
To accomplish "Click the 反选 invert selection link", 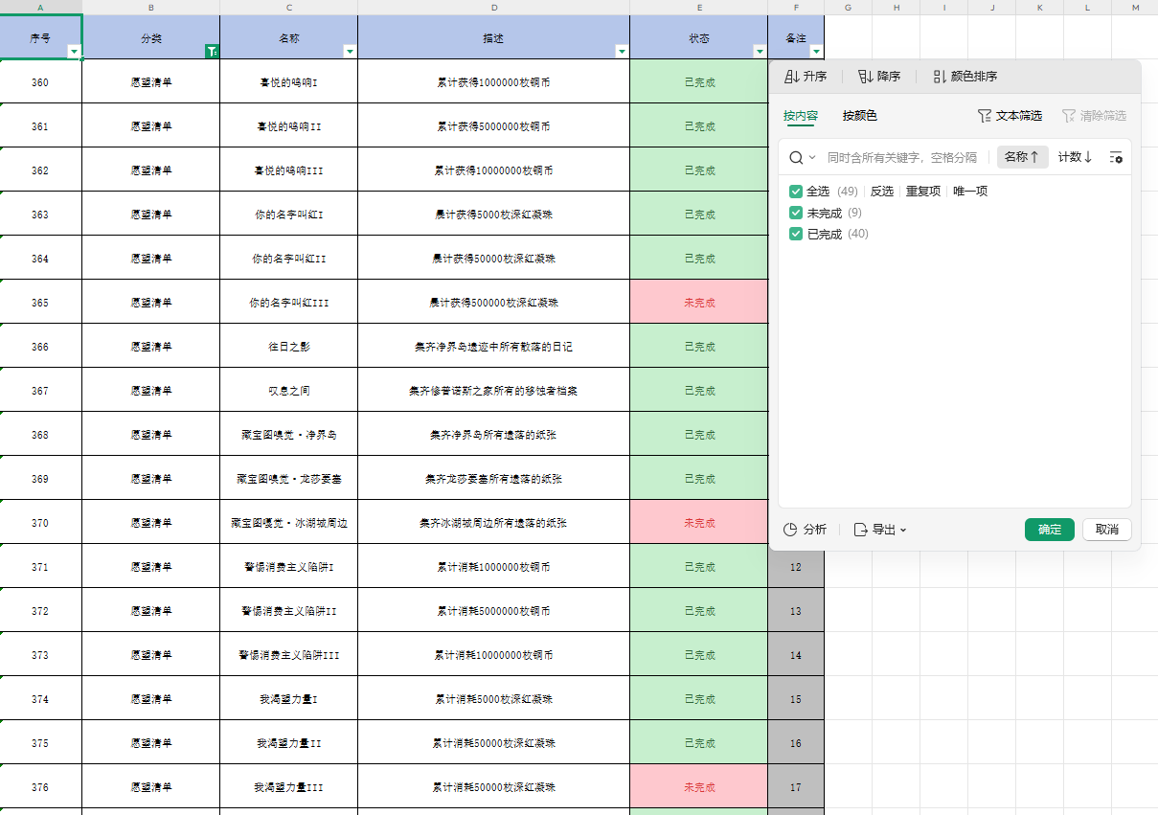I will tap(881, 192).
